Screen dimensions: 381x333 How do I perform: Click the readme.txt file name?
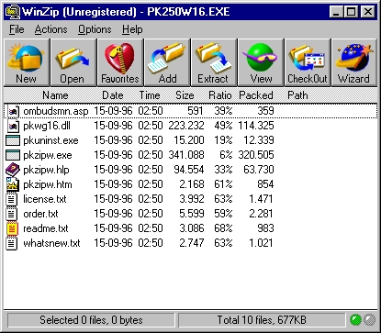tap(46, 228)
